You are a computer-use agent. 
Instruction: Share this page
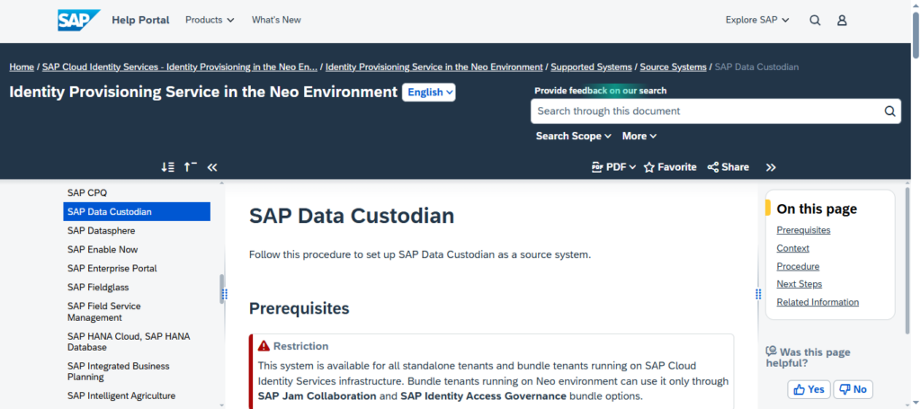(729, 167)
